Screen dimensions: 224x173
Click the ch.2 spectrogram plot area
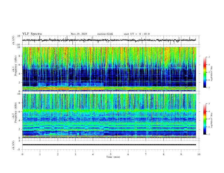click(109, 116)
